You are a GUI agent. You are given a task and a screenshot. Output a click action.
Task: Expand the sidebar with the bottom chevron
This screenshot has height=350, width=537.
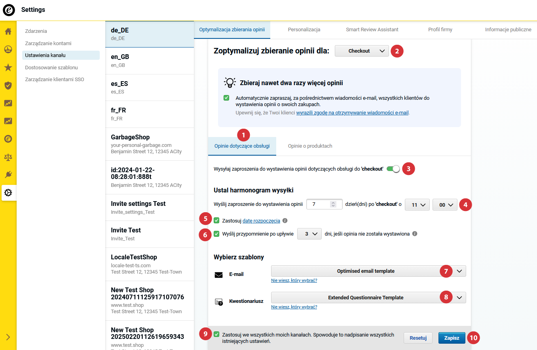8,337
